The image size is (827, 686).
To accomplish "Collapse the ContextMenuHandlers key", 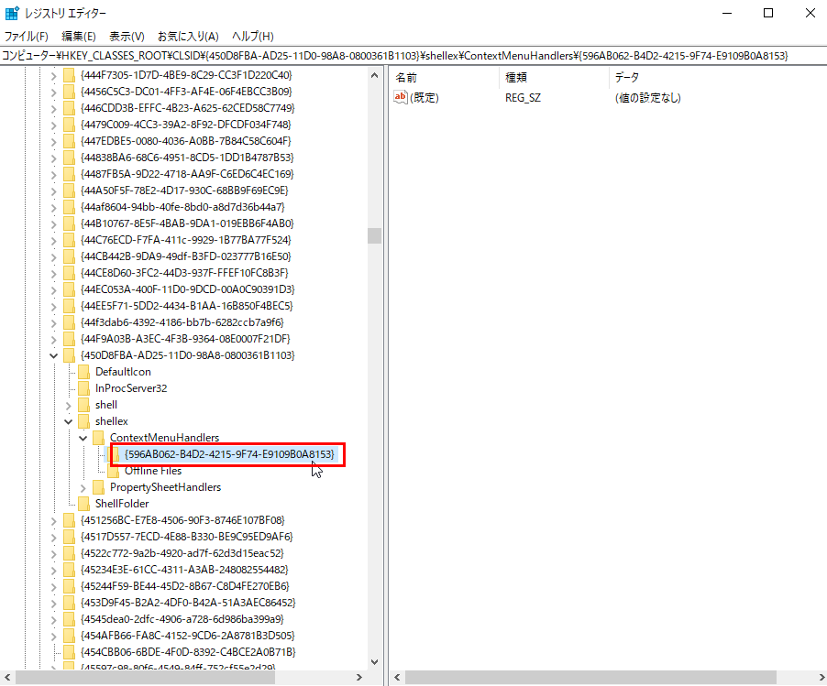I will coord(83,438).
